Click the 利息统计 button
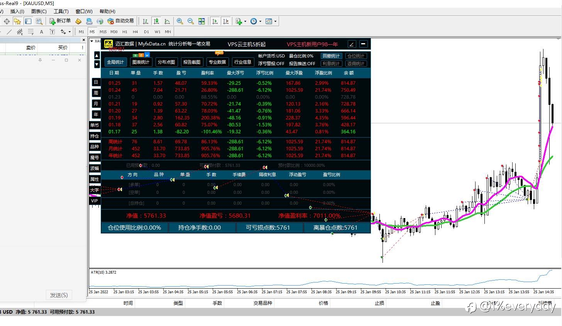This screenshot has width=562, height=326. 331,64
